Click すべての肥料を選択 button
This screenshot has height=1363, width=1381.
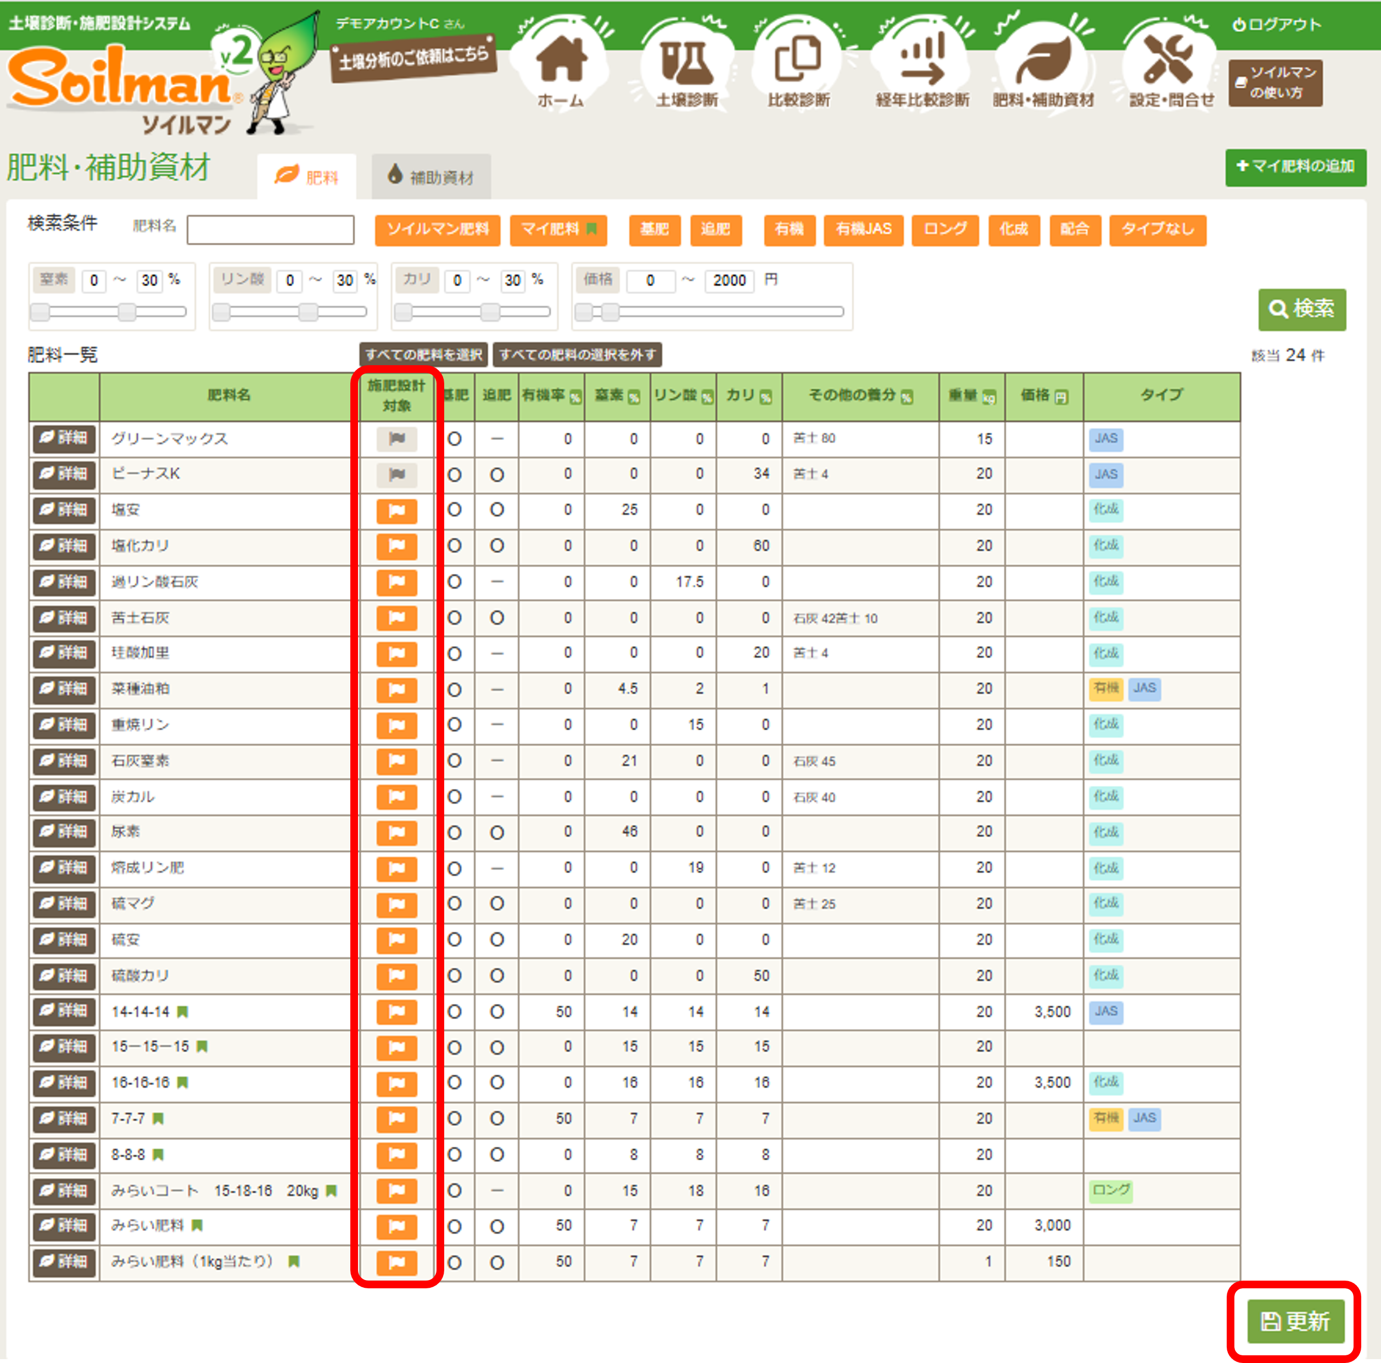pyautogui.click(x=423, y=355)
